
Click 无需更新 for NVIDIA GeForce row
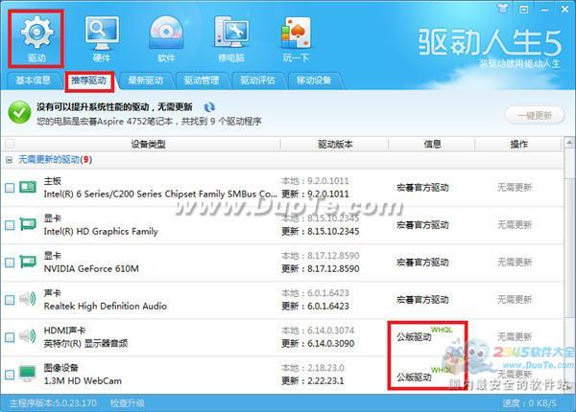click(x=515, y=263)
